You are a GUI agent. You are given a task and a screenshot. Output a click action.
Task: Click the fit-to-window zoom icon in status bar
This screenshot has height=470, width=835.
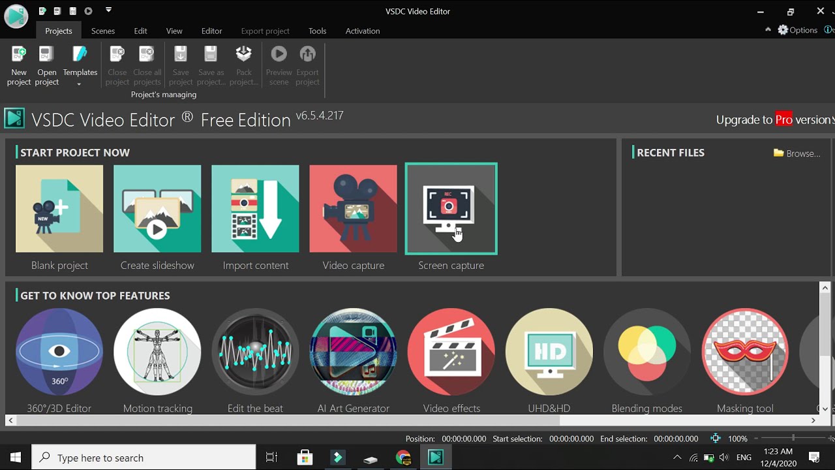(x=716, y=439)
